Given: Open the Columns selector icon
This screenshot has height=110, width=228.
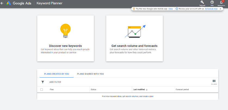Looking at the screenshot, I should pos(214,81).
